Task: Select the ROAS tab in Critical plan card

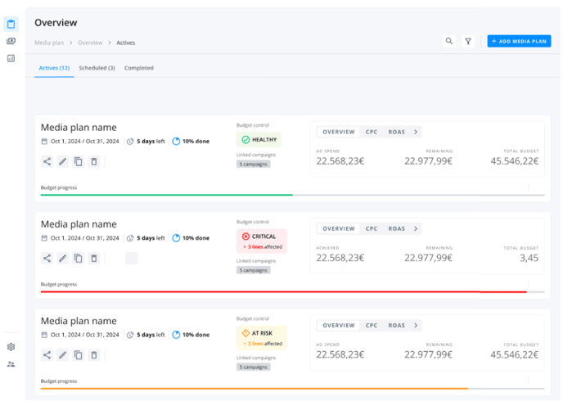Action: click(x=396, y=228)
